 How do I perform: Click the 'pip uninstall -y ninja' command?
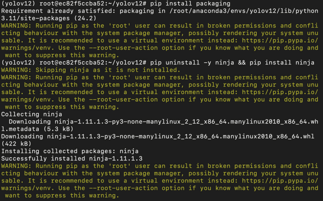click(x=192, y=63)
